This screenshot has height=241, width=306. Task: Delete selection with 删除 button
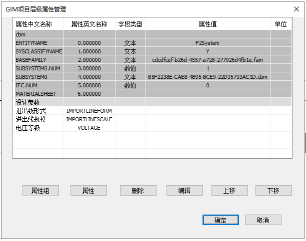tap(138, 190)
